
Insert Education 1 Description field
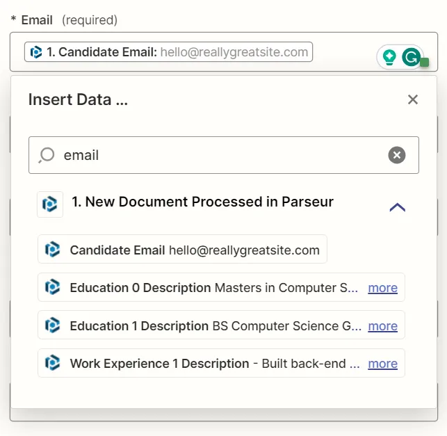221,325
